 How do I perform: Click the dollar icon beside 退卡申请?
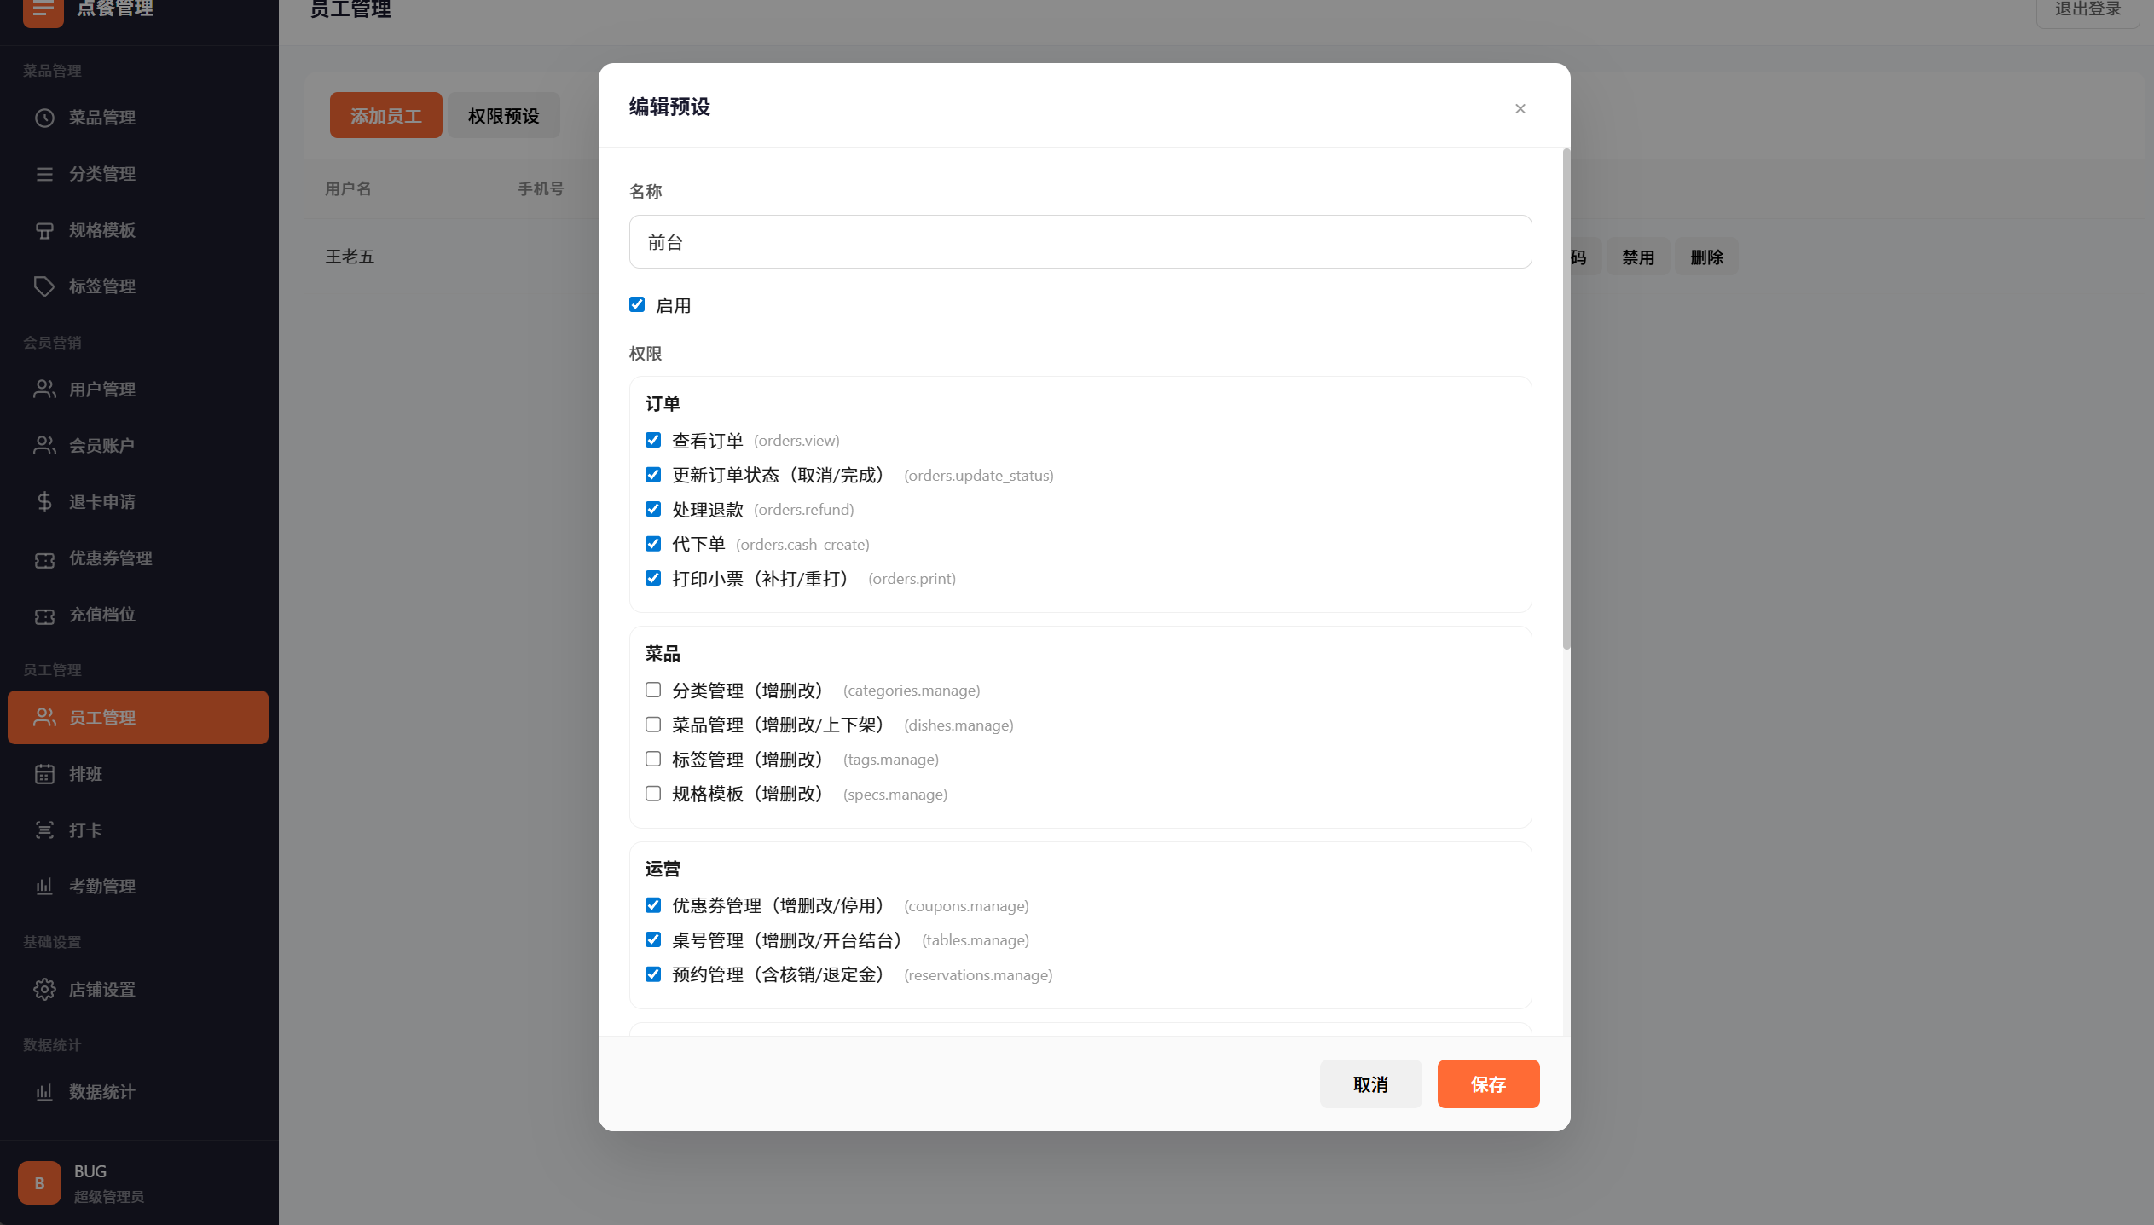coord(44,502)
